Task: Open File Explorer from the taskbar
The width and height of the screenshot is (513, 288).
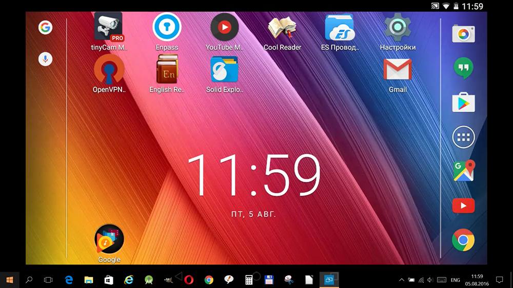Action: pos(89,280)
